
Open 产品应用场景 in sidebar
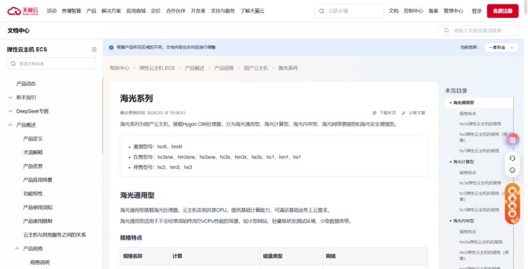pyautogui.click(x=38, y=180)
